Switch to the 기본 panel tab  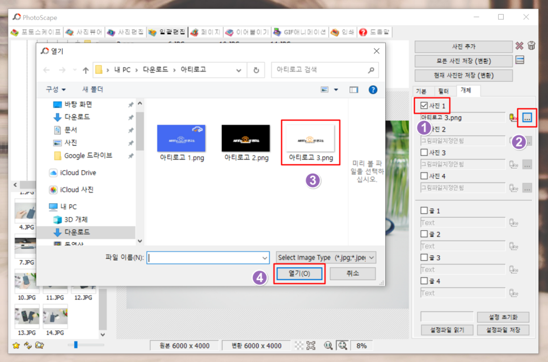[421, 91]
